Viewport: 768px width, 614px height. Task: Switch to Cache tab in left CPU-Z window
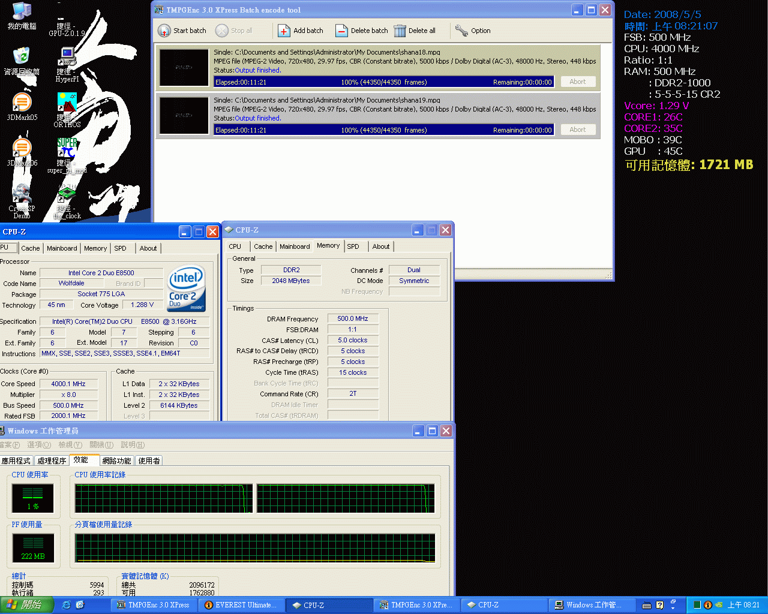31,248
